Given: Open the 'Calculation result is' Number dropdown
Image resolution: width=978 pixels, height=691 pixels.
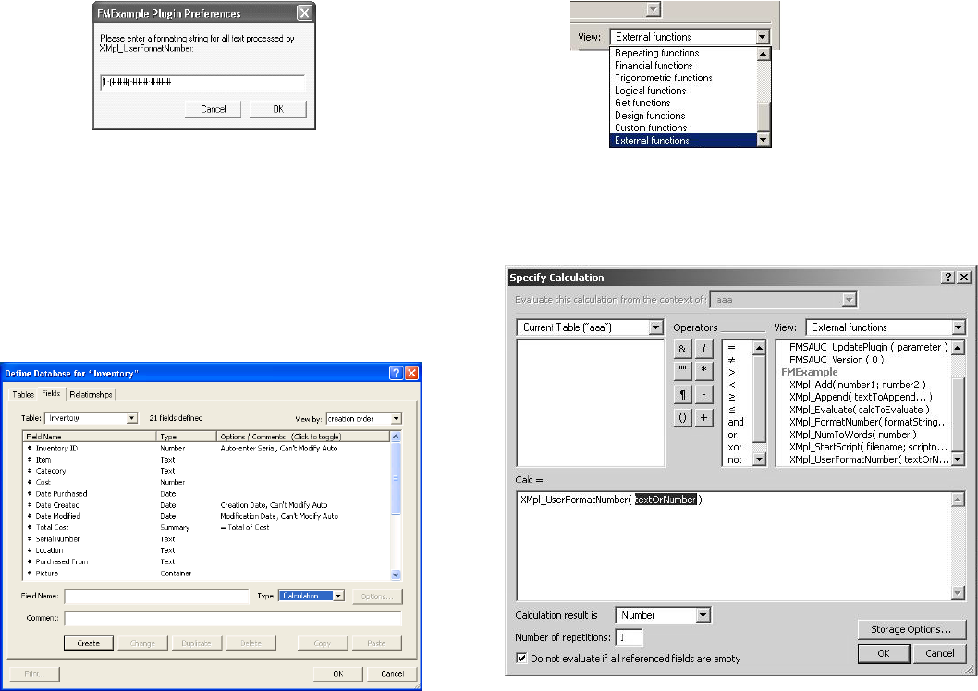Looking at the screenshot, I should point(703,615).
